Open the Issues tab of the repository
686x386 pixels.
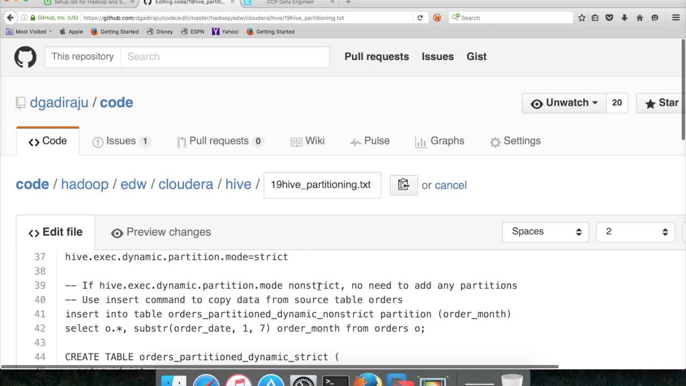[x=121, y=141]
